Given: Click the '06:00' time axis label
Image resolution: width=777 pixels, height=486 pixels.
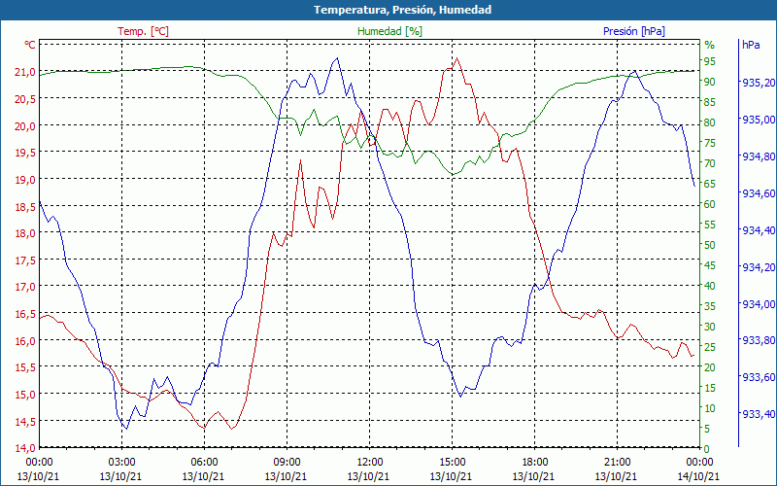Looking at the screenshot, I should [x=204, y=463].
